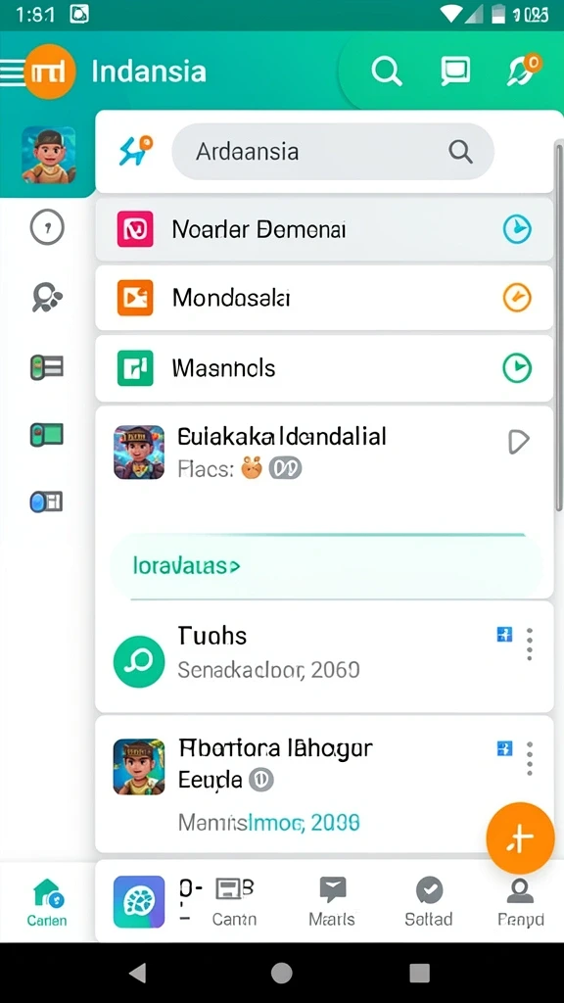Tap the user avatar in left sidebar

(x=49, y=155)
